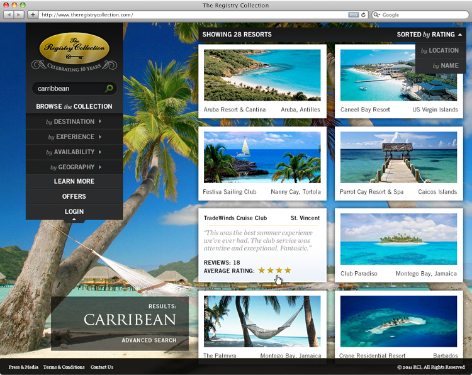Image resolution: width=472 pixels, height=375 pixels.
Task: Open the Parrot Cay Resort & Spa photo
Action: click(398, 157)
